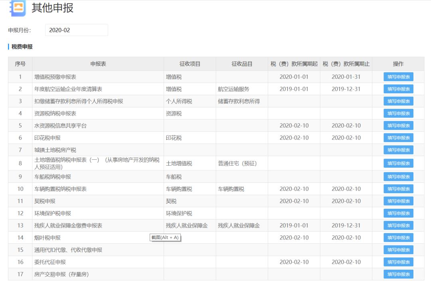Image resolution: width=431 pixels, height=286 pixels.
Task: Click 填写申报表 in the 烟叶税申报 row
Action: (x=398, y=238)
